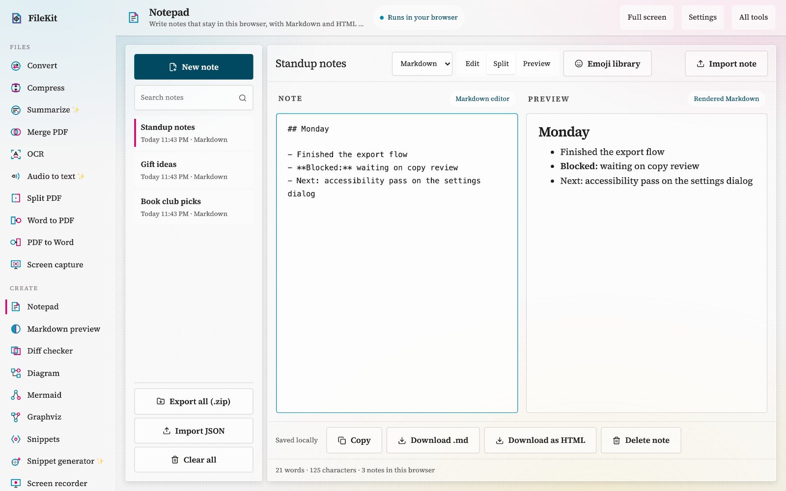Open the Merge PDF icon

coord(16,132)
